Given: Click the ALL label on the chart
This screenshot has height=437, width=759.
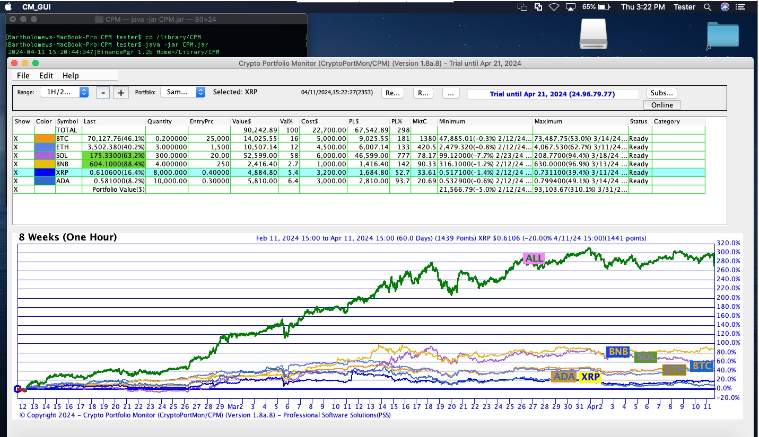Looking at the screenshot, I should (x=534, y=258).
